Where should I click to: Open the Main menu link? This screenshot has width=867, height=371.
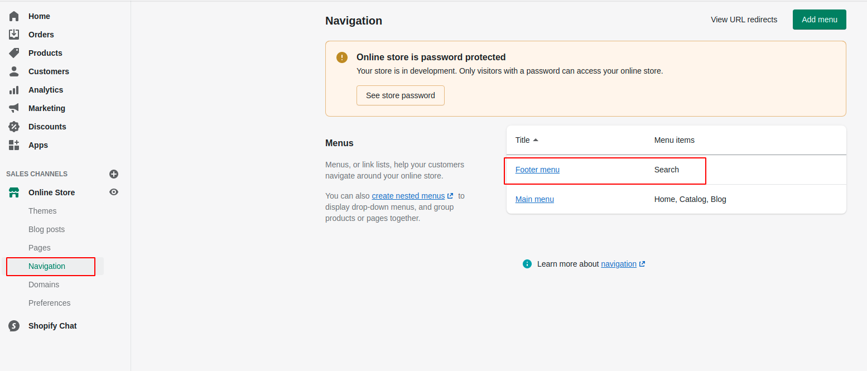pyautogui.click(x=534, y=199)
